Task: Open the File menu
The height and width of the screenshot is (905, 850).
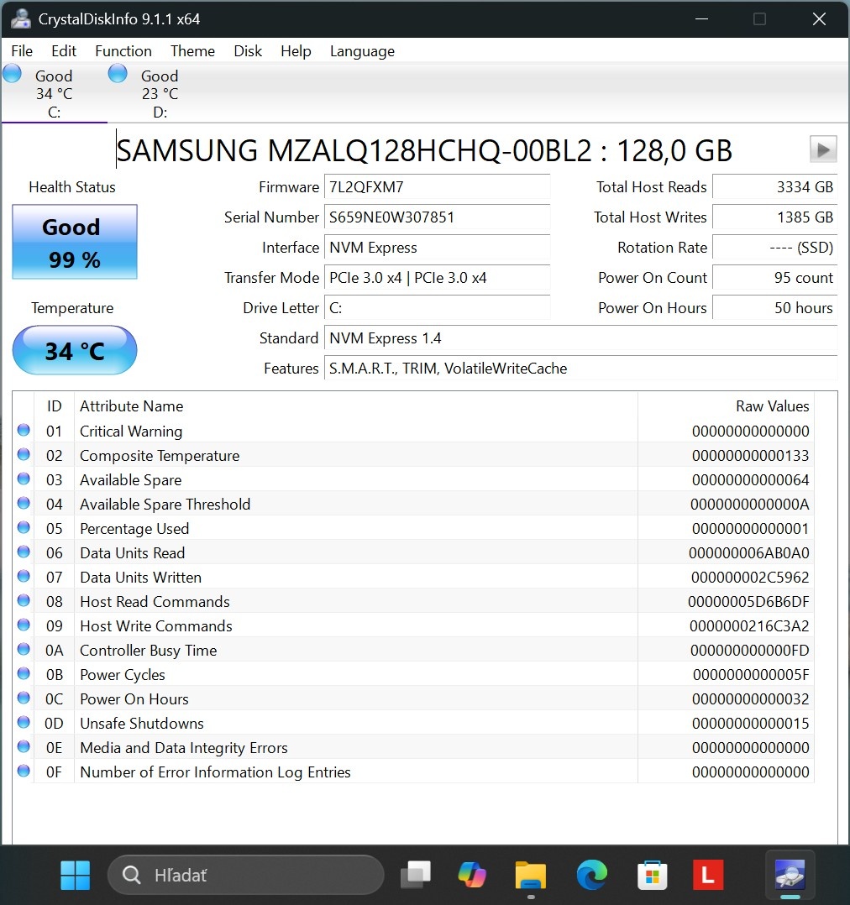Action: pyautogui.click(x=22, y=51)
